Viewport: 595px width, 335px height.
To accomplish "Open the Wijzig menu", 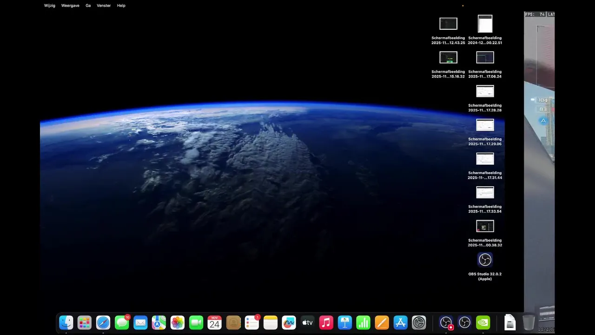I will (49, 6).
